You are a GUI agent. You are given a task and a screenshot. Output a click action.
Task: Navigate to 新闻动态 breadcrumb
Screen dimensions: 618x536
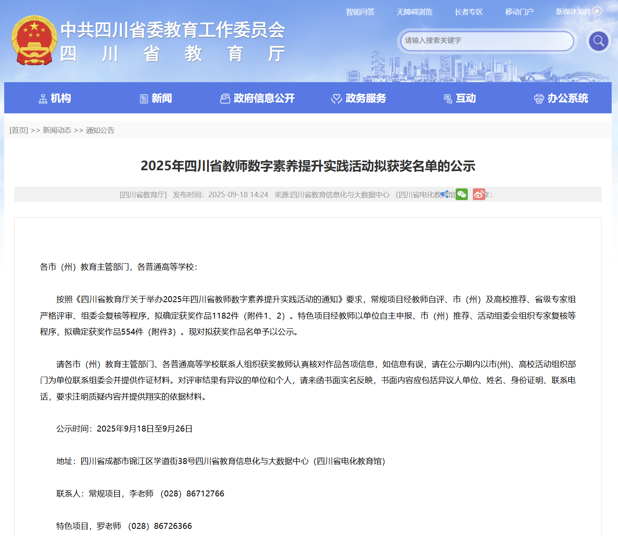click(57, 130)
